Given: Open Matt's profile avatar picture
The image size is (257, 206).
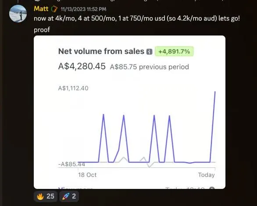Looking at the screenshot, I should tap(18, 14).
